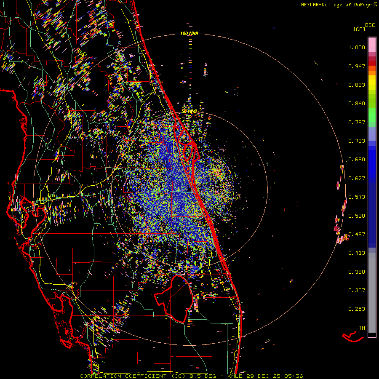This screenshot has height=379, width=379.
Task: Click the 0.253 scale value
Action: (357, 309)
